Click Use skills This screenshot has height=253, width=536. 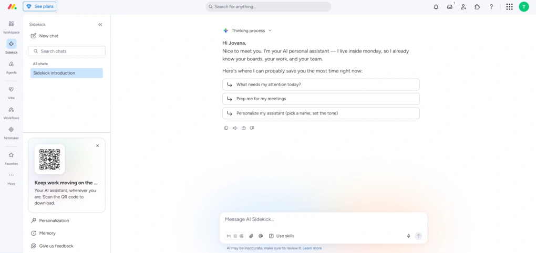click(282, 236)
